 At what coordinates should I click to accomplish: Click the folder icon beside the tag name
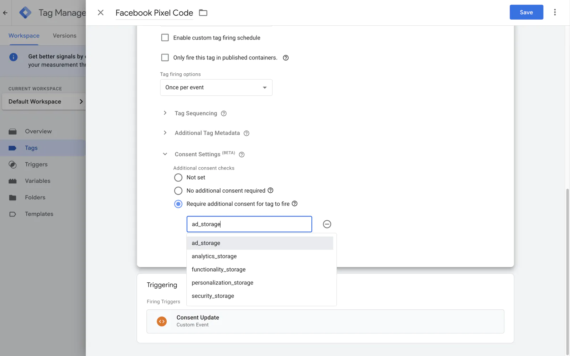pyautogui.click(x=203, y=13)
